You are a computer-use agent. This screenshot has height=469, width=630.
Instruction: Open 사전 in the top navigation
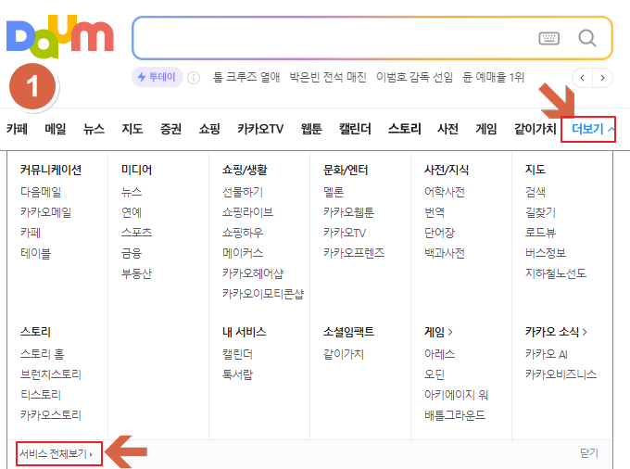(448, 129)
